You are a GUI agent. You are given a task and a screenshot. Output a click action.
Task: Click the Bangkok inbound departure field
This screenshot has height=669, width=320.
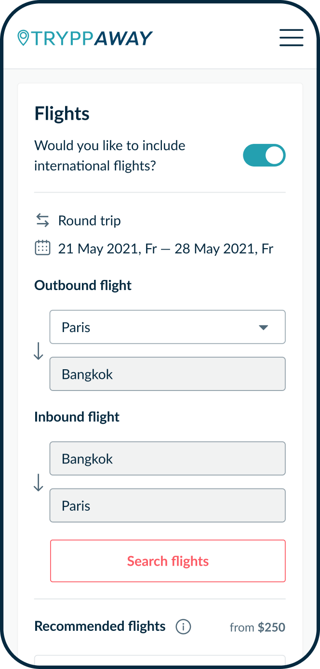tap(168, 458)
